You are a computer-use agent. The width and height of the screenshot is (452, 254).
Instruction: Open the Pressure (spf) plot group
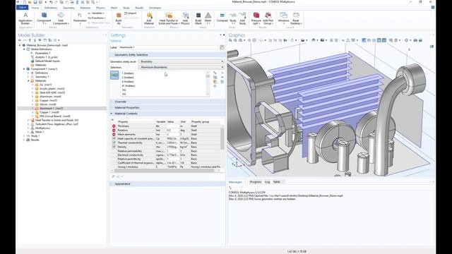coord(256,18)
